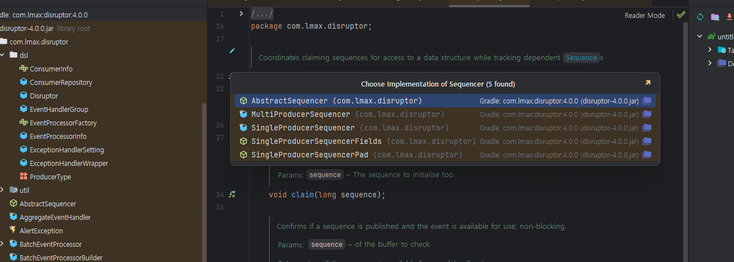The image size is (734, 262).
Task: Expand the util package folder
Action: pos(2,190)
